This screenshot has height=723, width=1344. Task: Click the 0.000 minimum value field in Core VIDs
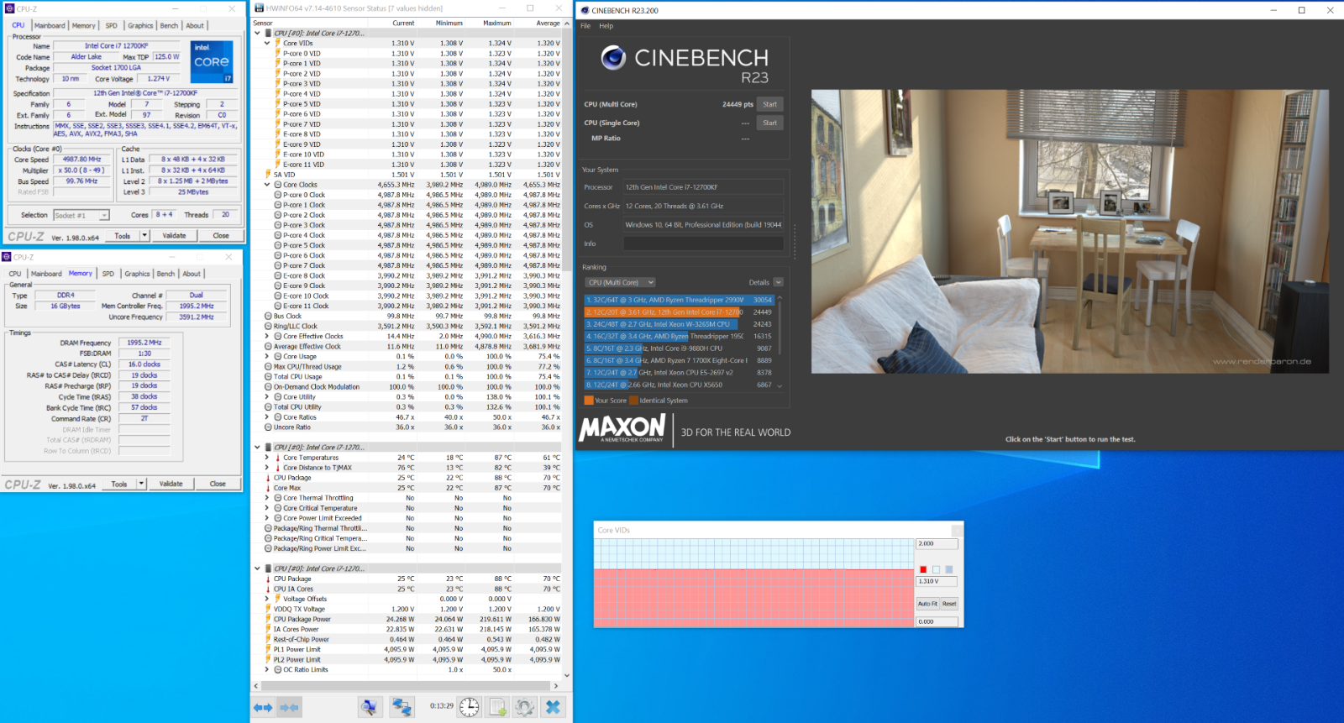click(x=937, y=621)
